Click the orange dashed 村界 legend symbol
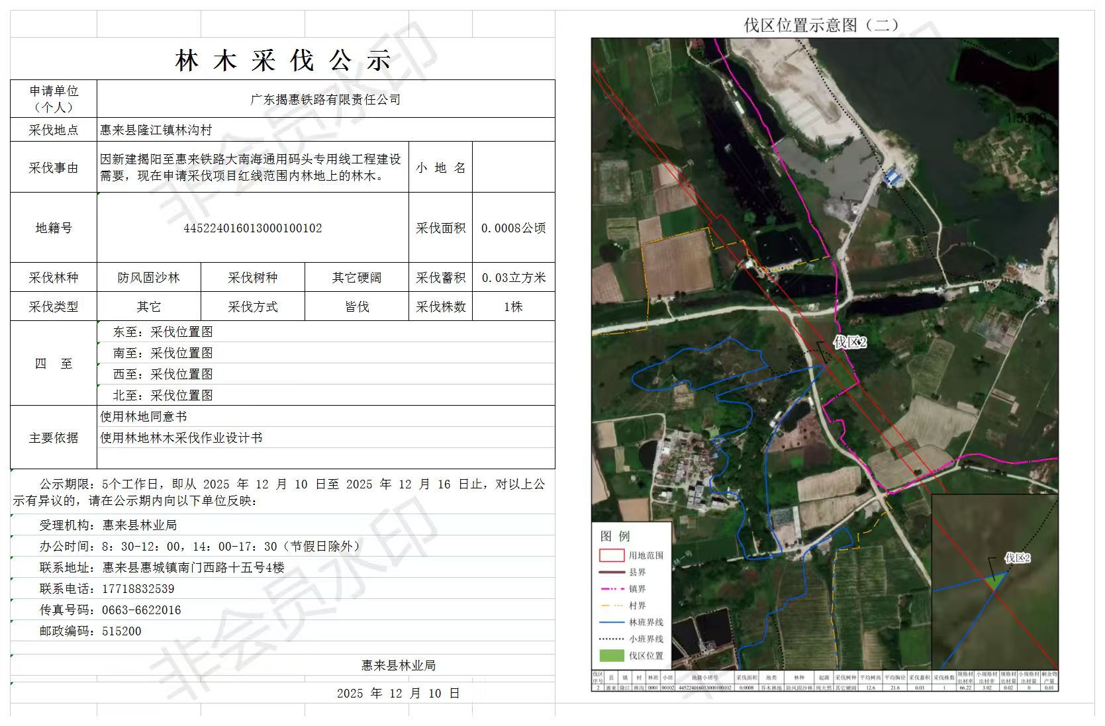The width and height of the screenshot is (1105, 726). point(611,605)
